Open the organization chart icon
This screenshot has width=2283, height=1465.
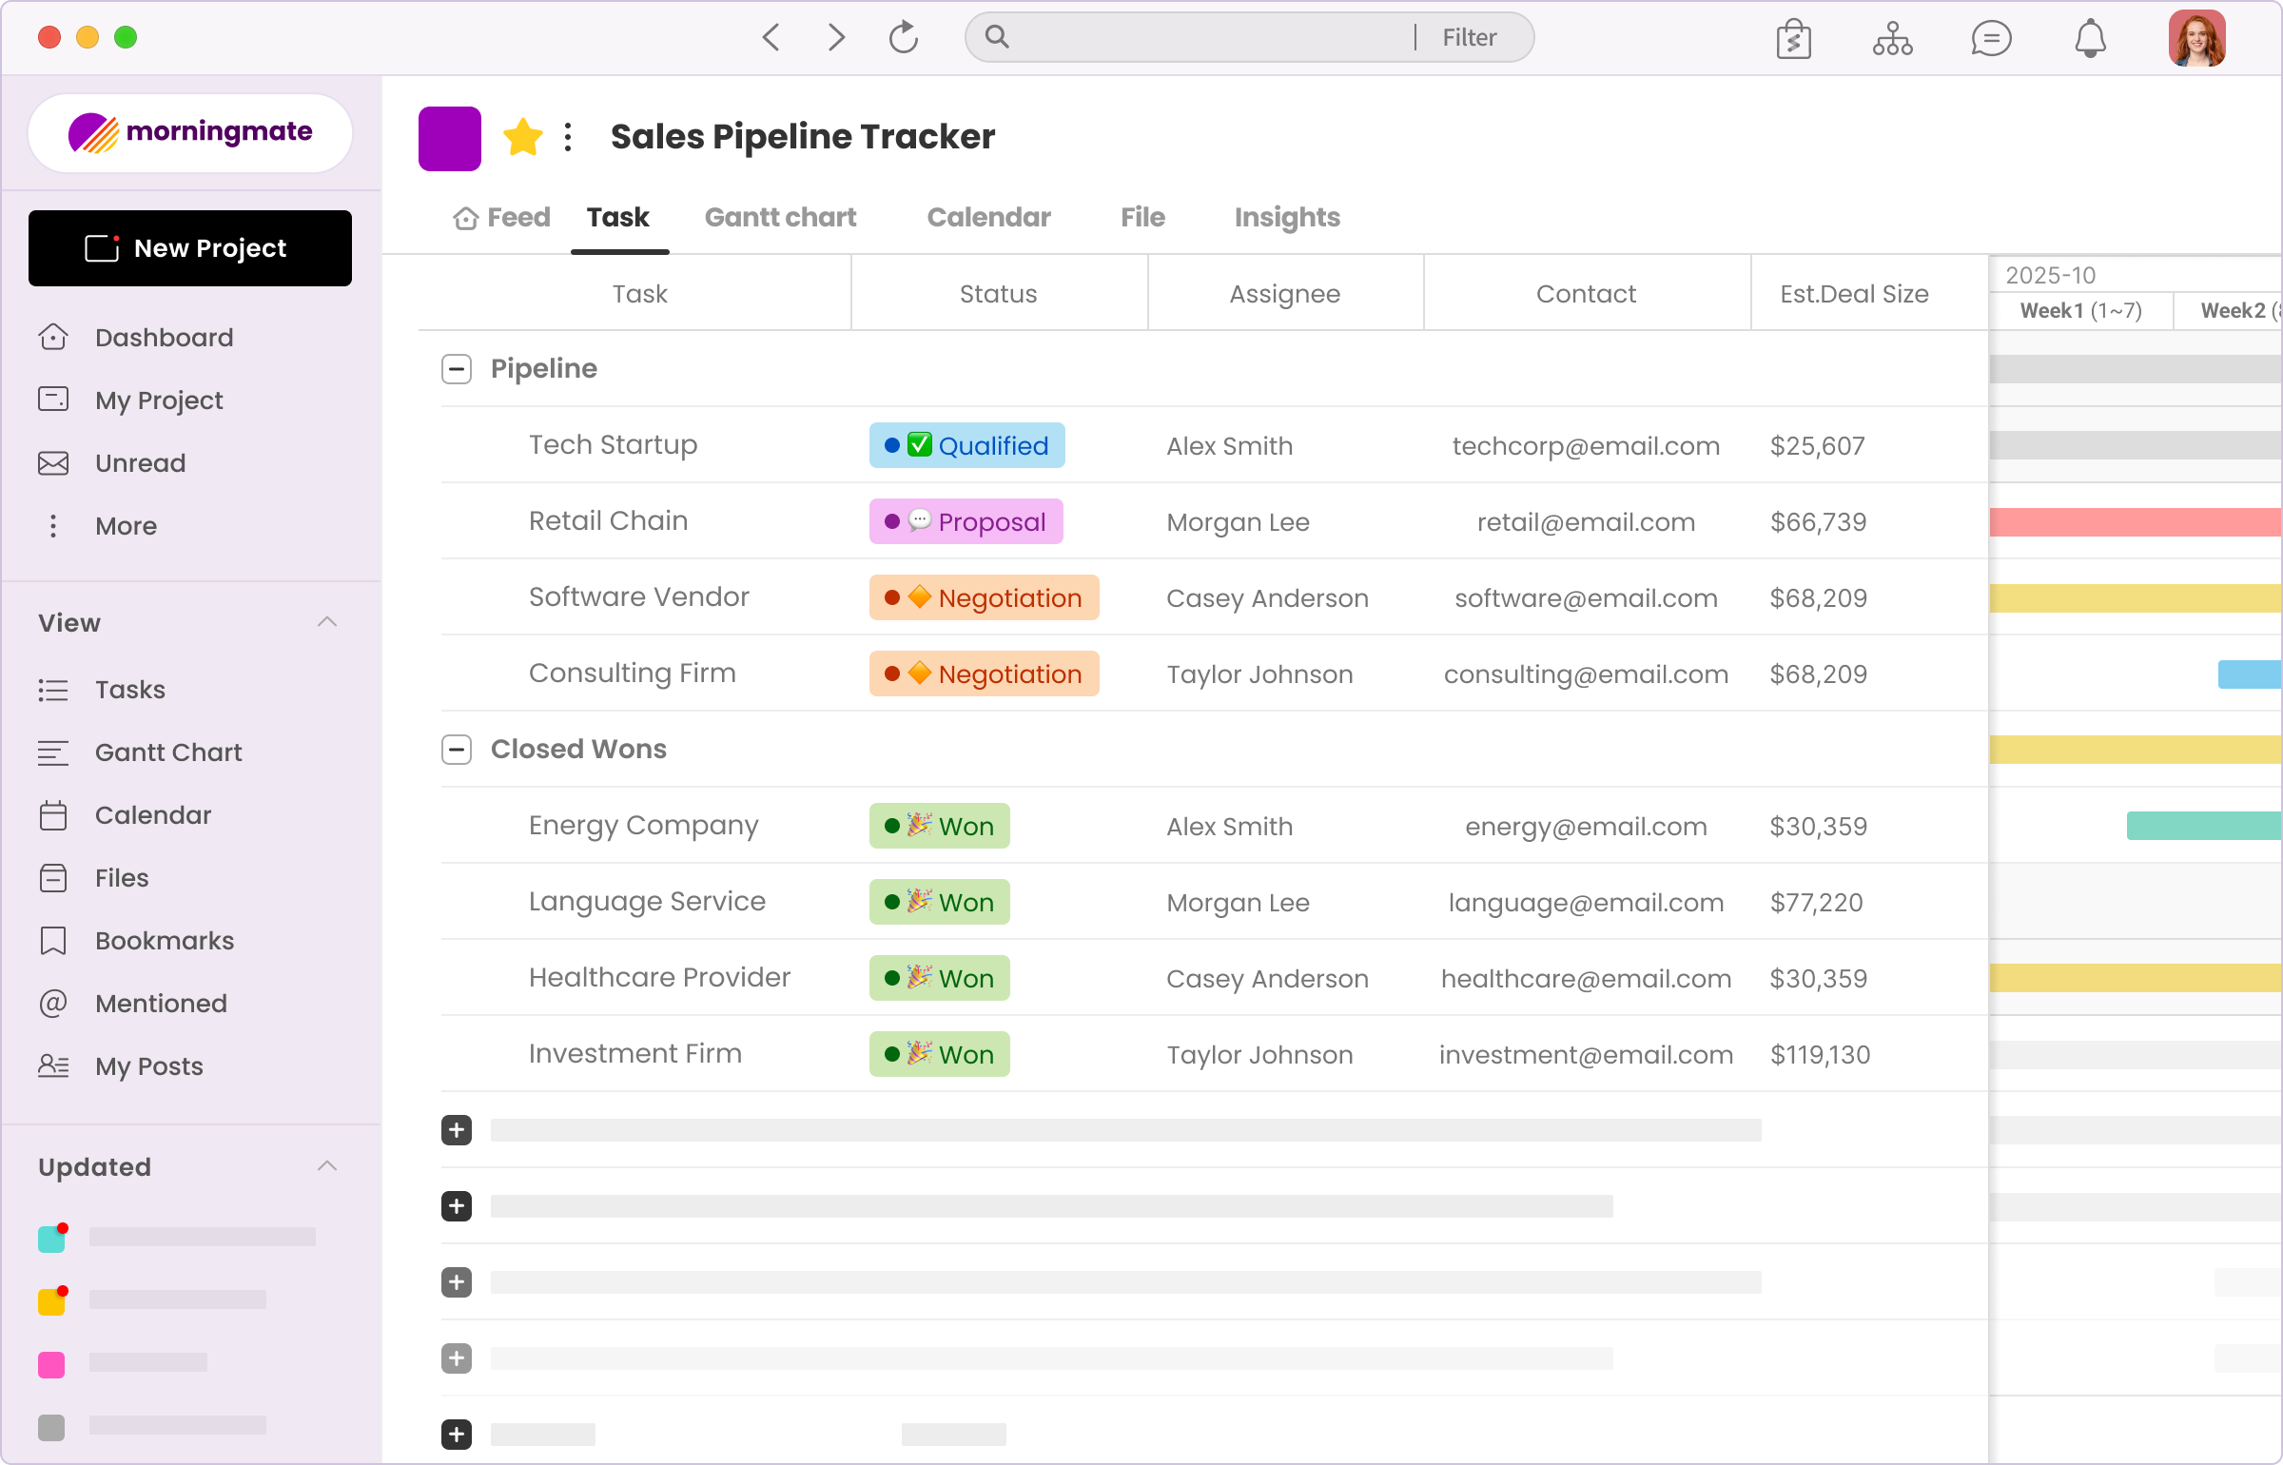1891,38
